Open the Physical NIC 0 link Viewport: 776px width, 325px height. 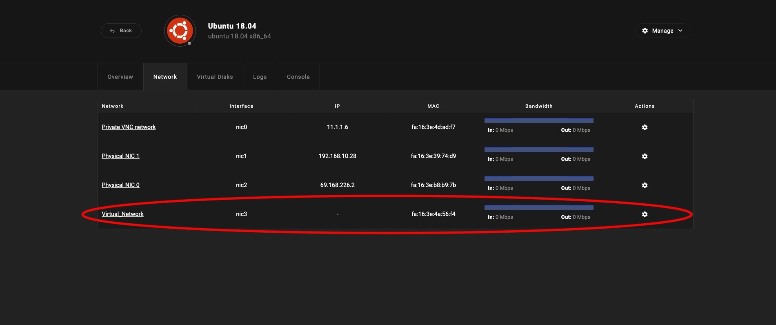(120, 185)
